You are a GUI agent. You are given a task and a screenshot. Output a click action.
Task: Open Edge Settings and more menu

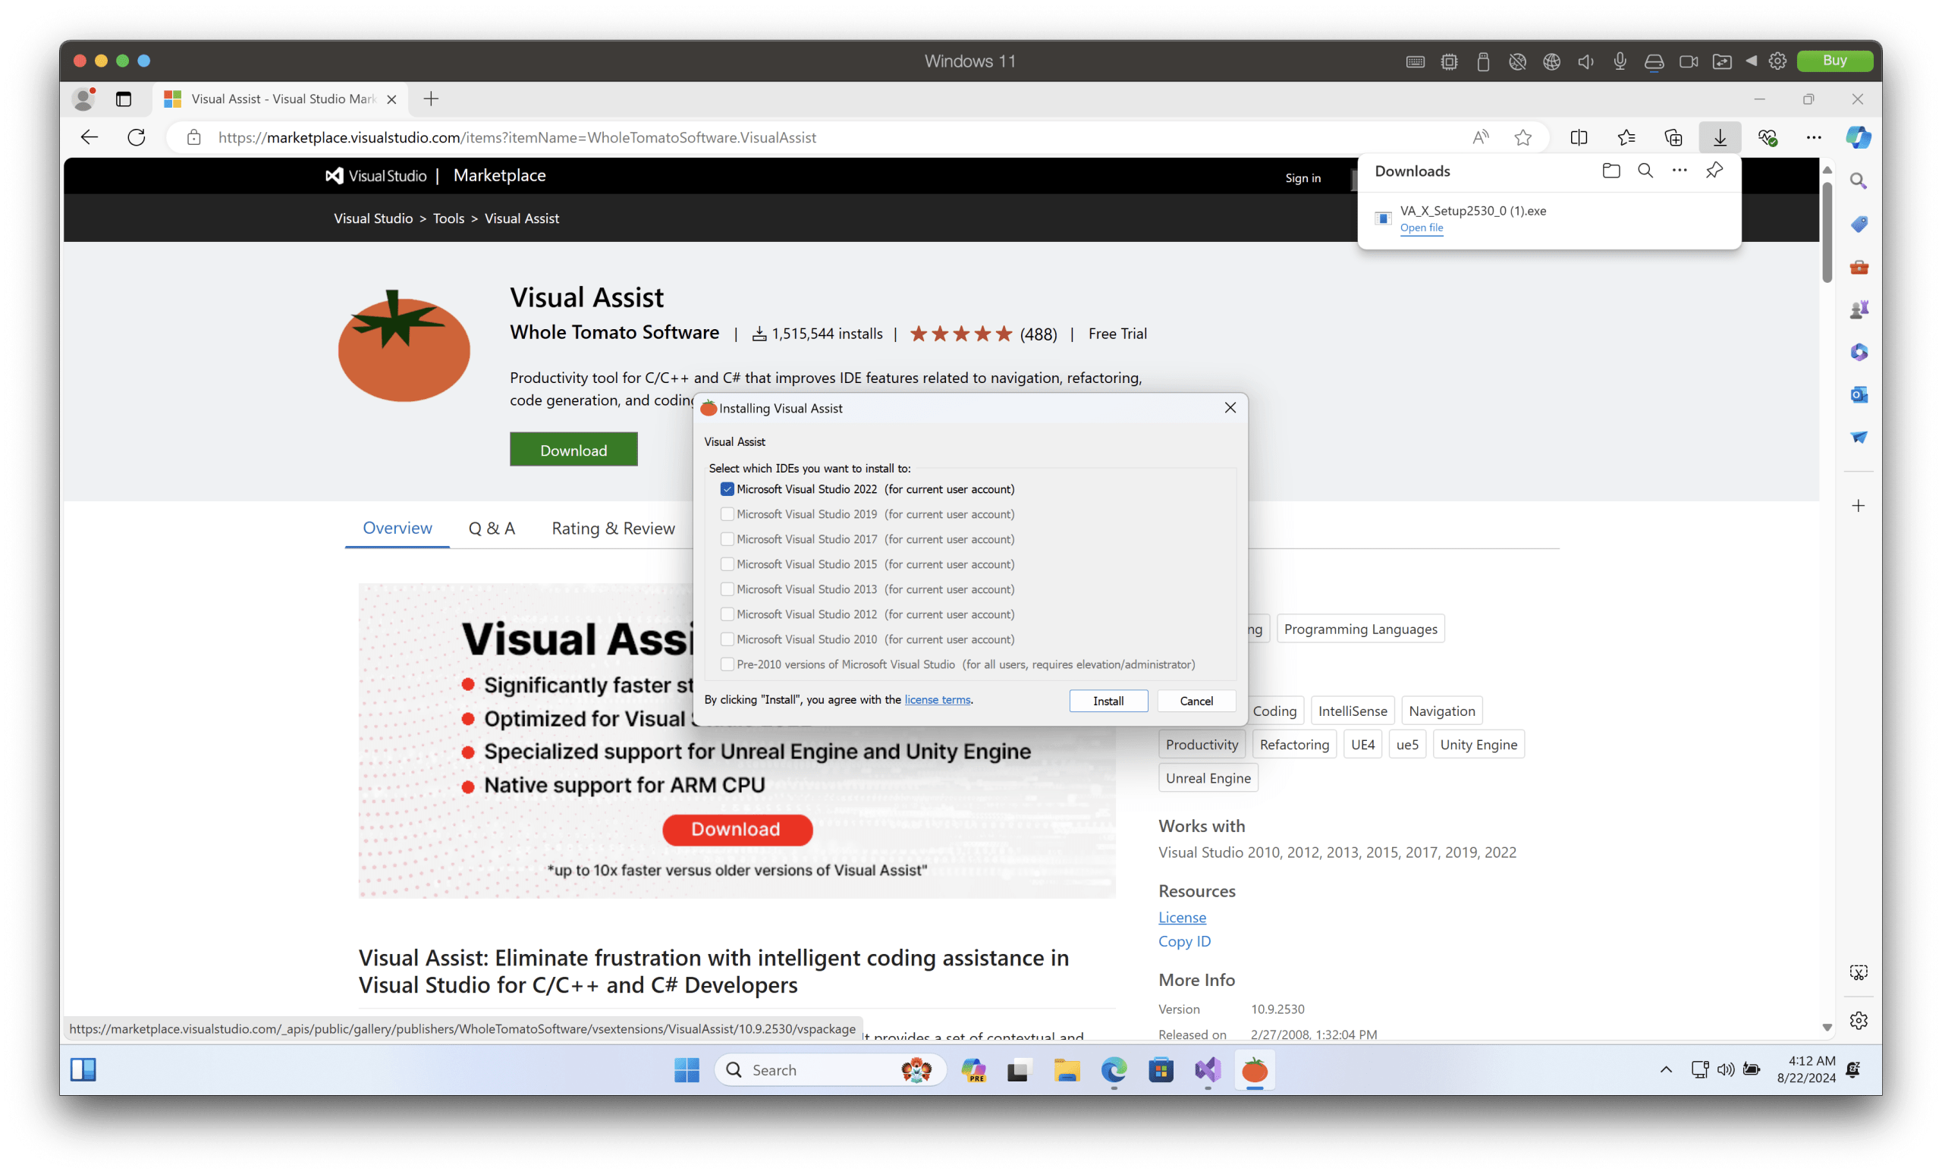1814,138
